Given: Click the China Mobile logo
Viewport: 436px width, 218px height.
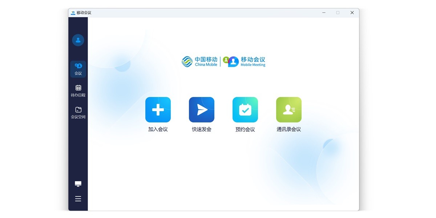Looking at the screenshot, I should pos(199,62).
